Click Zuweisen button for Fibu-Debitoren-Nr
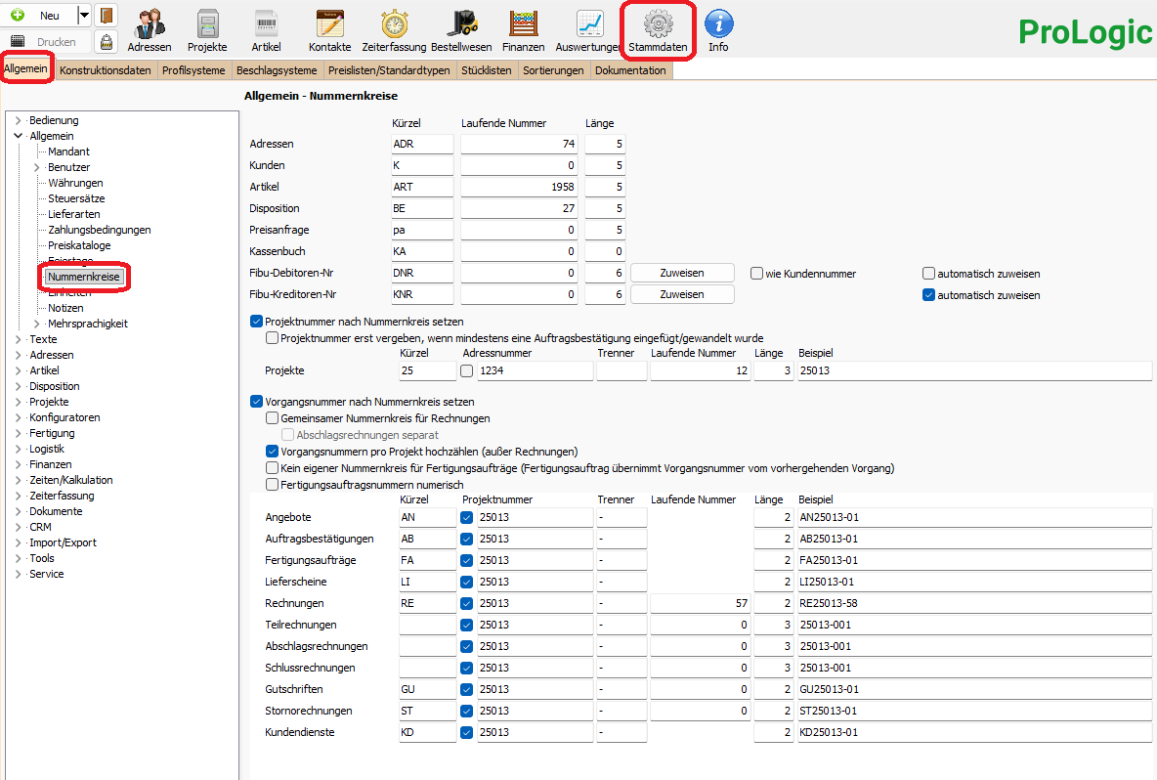Image resolution: width=1157 pixels, height=780 pixels. 681,273
